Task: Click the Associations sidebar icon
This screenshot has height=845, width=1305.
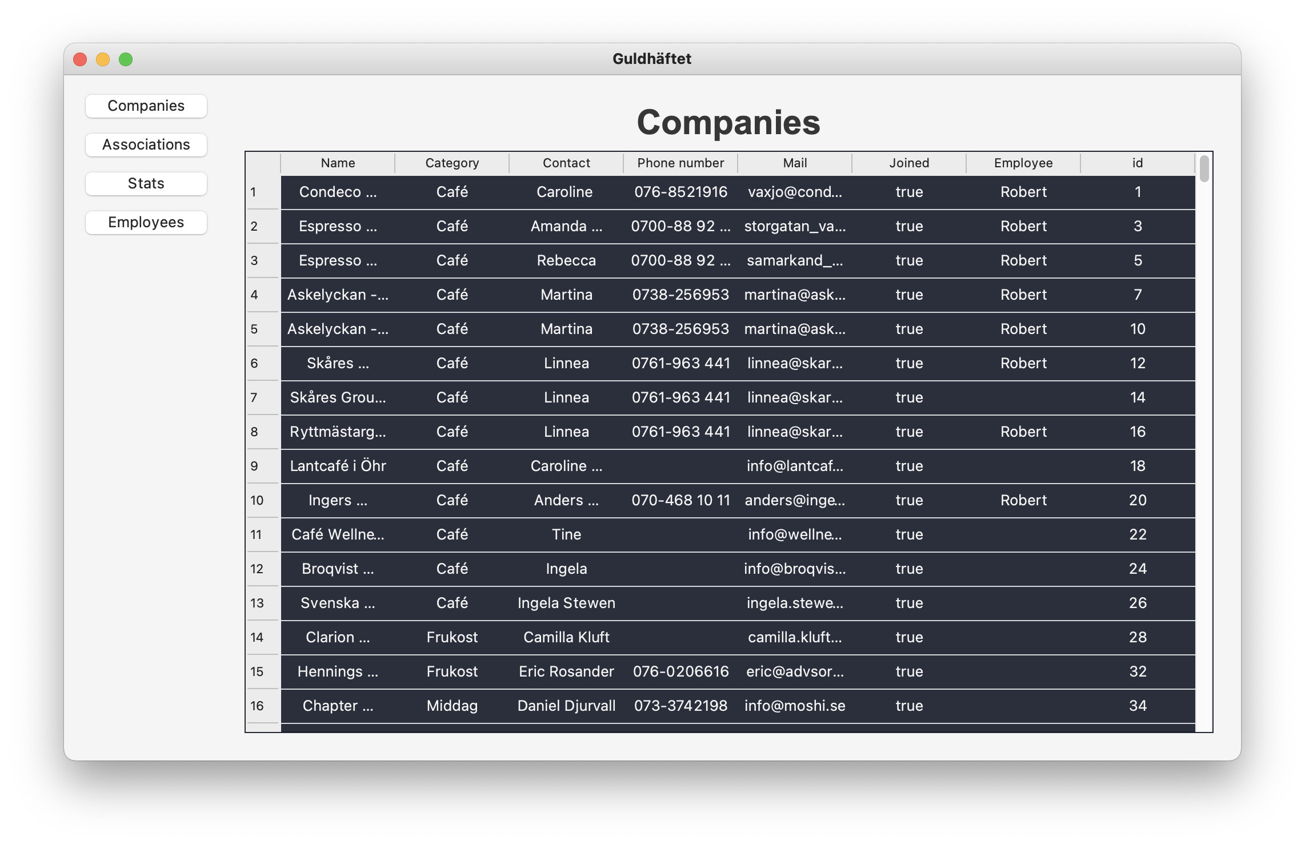Action: (x=146, y=143)
